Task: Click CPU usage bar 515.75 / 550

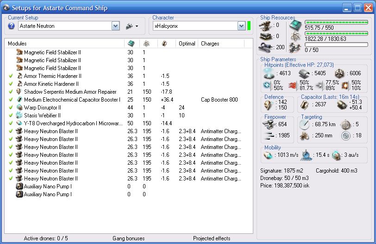Action: click(336, 22)
